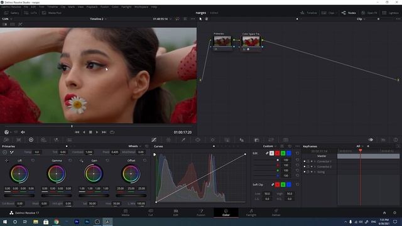Select the Color Wheels palette icon

[x=31, y=140]
